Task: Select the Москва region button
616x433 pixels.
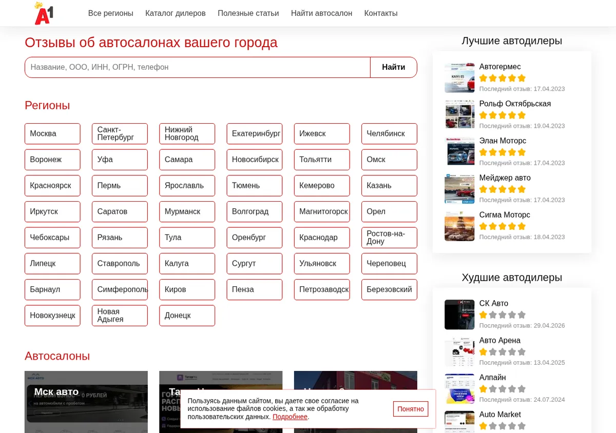Action: [52, 133]
